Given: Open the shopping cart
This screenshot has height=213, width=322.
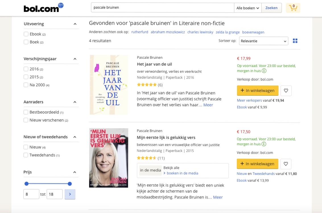Looking at the screenshot, I should point(293,8).
